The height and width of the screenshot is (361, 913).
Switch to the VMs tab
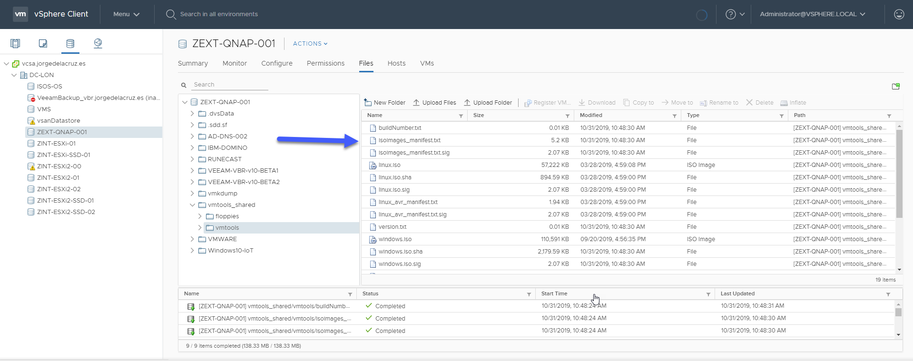[427, 63]
